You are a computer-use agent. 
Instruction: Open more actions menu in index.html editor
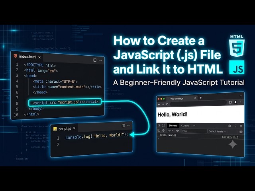click(x=100, y=60)
